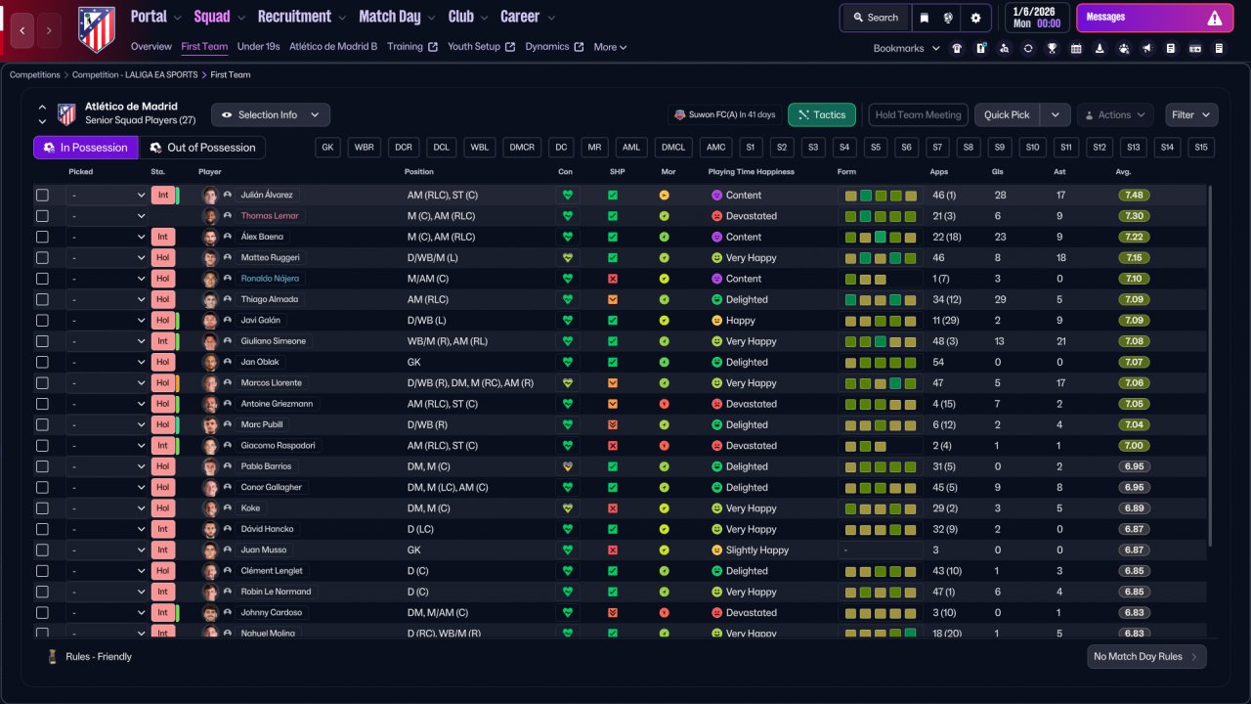Expand the Selection Info dropdown
1251x704 pixels.
271,114
